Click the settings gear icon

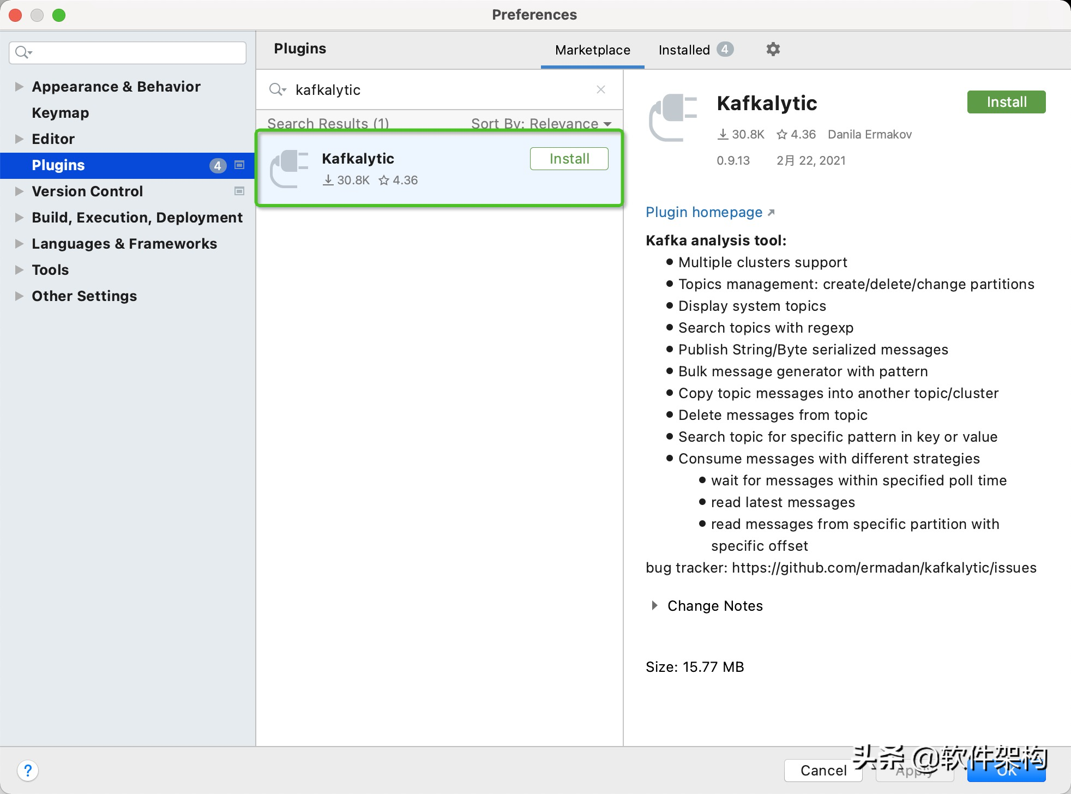(773, 49)
